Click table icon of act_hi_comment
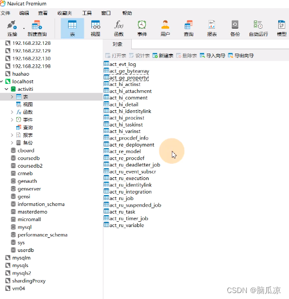289x299 pixels. point(106,97)
